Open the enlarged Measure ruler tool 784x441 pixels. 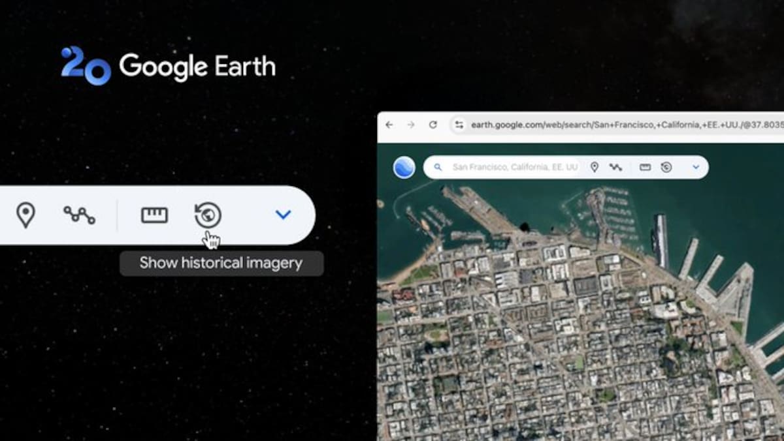pos(154,215)
